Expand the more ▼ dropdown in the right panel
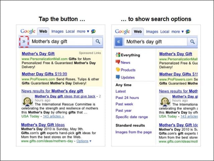Image resolution: width=214 pixels, height=161 pixels. 178,32
